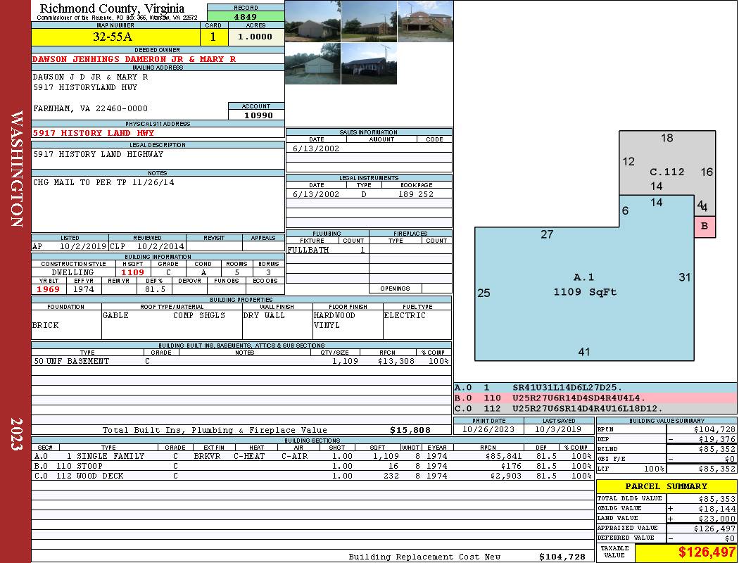Click the acres value 1.0000
The height and width of the screenshot is (563, 739).
(x=255, y=37)
